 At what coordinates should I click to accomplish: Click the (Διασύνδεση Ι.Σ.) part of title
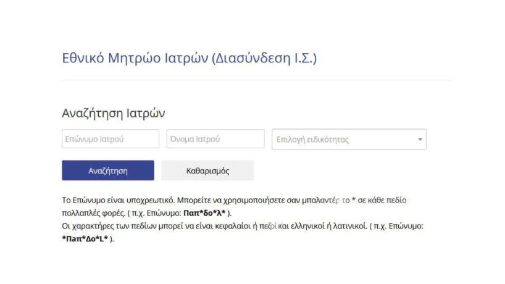(264, 59)
